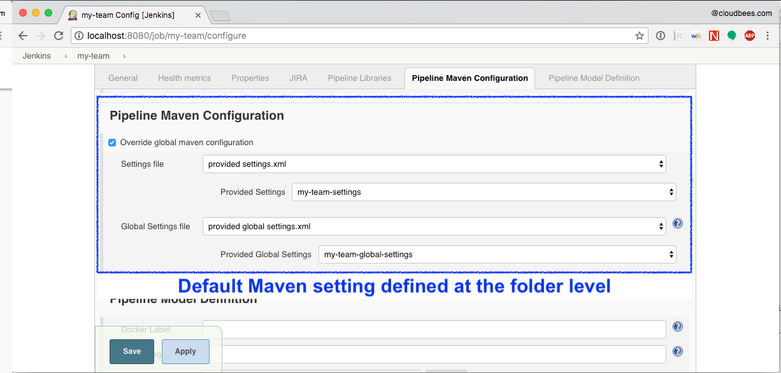Expand the breadcrumb arrow after Jenkins
Screen dimensions: 781x373
[x=66, y=56]
